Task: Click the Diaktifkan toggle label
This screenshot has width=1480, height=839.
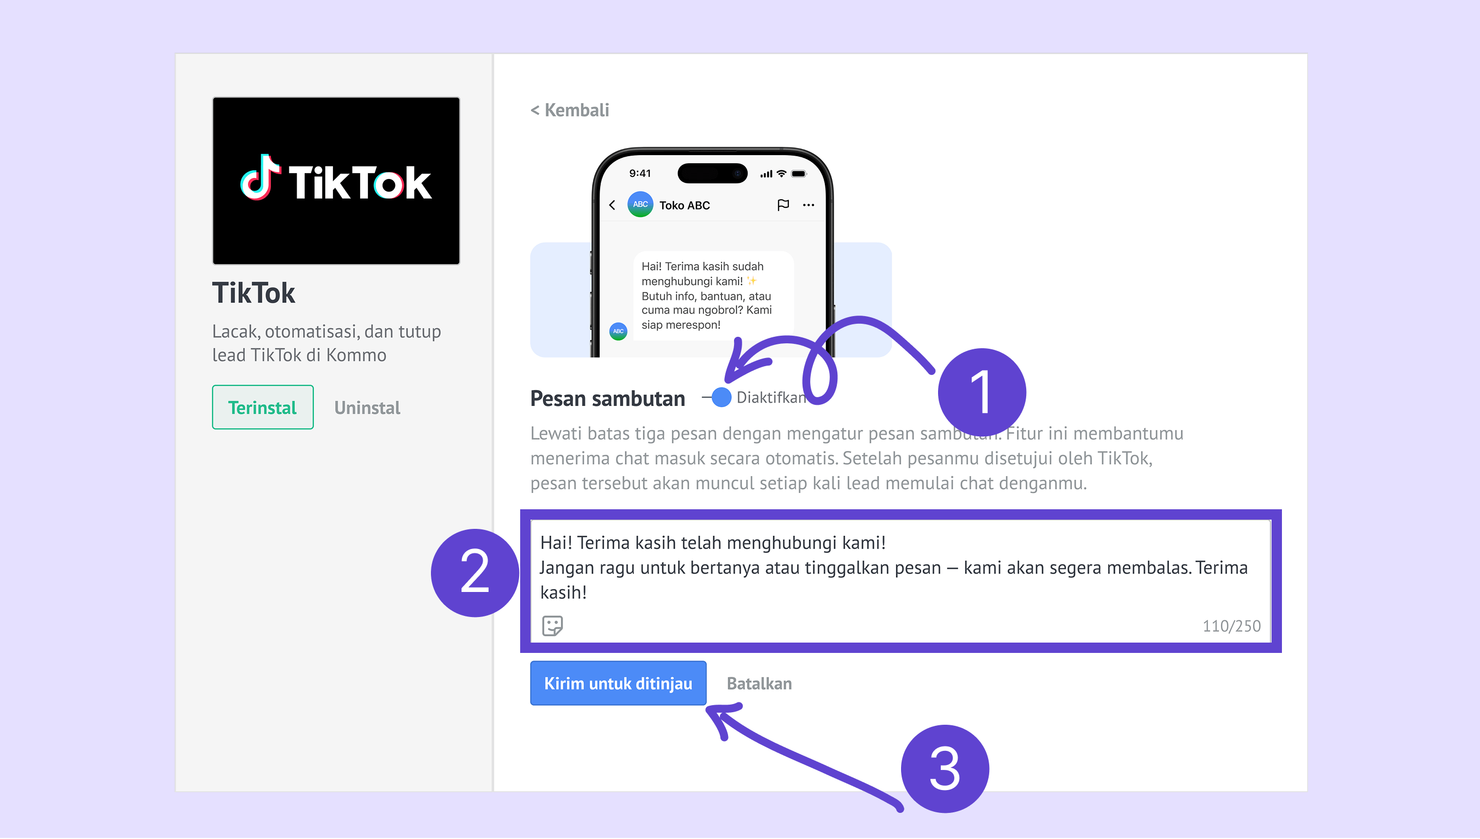Action: click(x=771, y=398)
